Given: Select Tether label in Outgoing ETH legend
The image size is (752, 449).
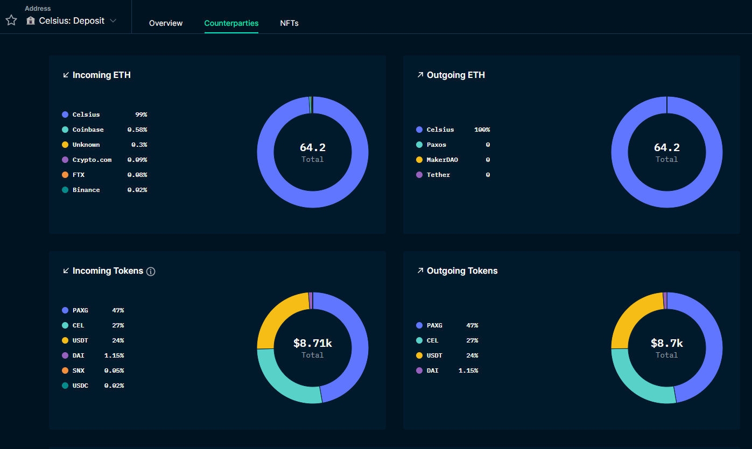Looking at the screenshot, I should pyautogui.click(x=439, y=175).
